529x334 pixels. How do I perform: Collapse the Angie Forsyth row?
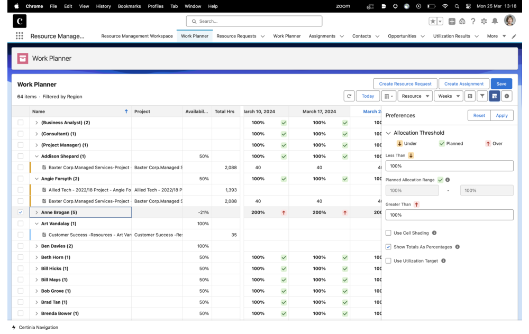click(x=37, y=179)
